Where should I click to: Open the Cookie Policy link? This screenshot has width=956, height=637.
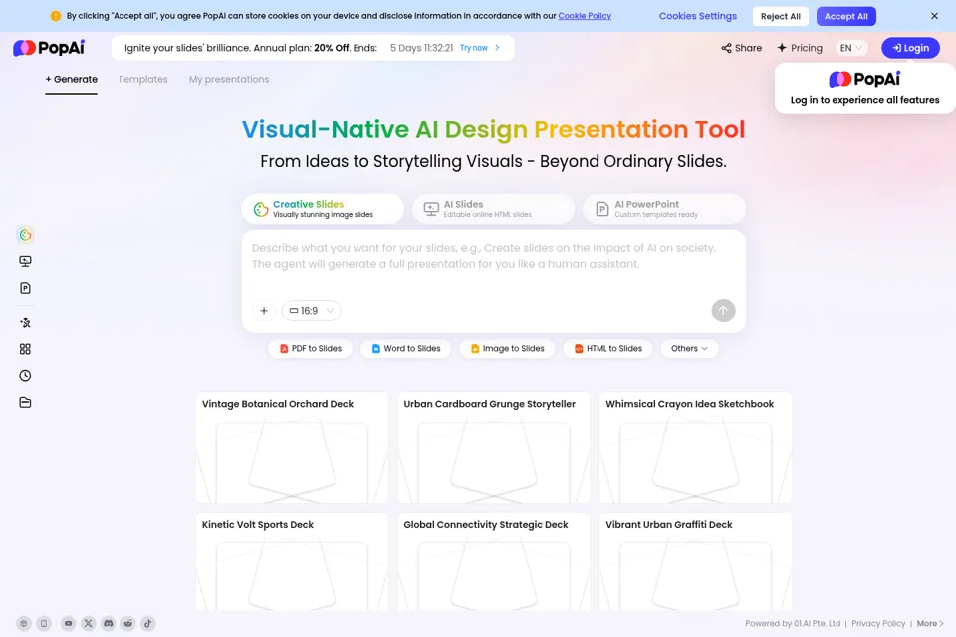tap(585, 16)
